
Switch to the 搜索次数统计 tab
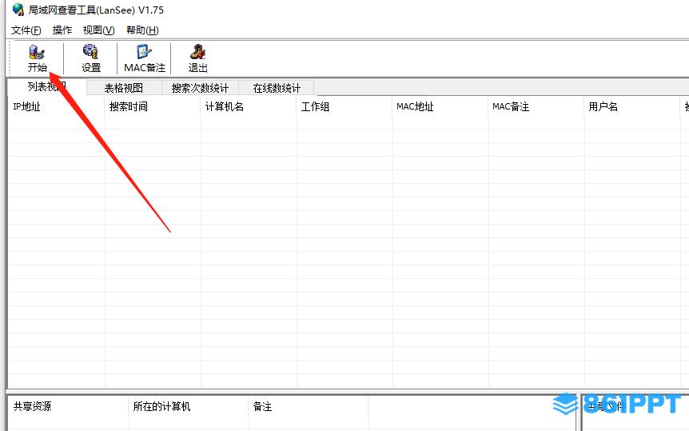200,88
